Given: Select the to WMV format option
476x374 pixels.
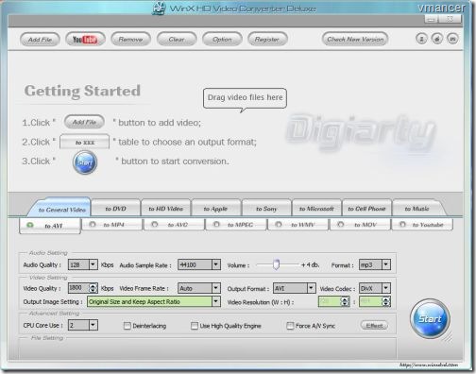Looking at the screenshot, I should pyautogui.click(x=297, y=225).
